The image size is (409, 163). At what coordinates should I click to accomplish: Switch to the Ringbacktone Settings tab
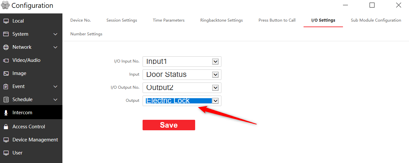[221, 20]
